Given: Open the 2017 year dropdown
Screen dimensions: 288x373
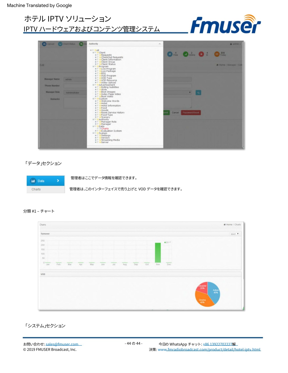Looking at the screenshot, I should [x=234, y=234].
